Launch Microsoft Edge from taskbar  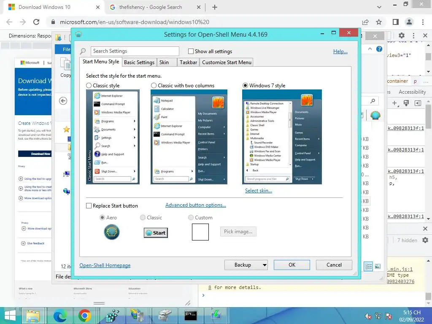[59, 316]
